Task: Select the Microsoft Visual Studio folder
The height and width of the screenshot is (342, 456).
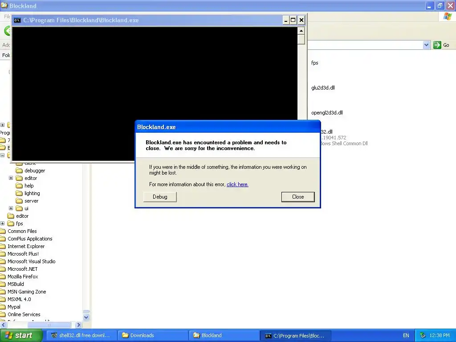Action: point(32,261)
